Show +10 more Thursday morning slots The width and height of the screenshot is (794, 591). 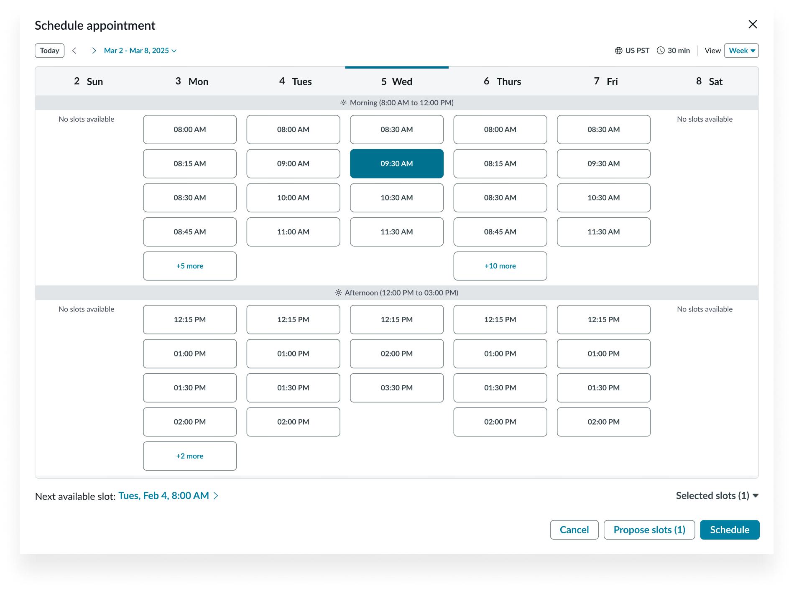(500, 266)
